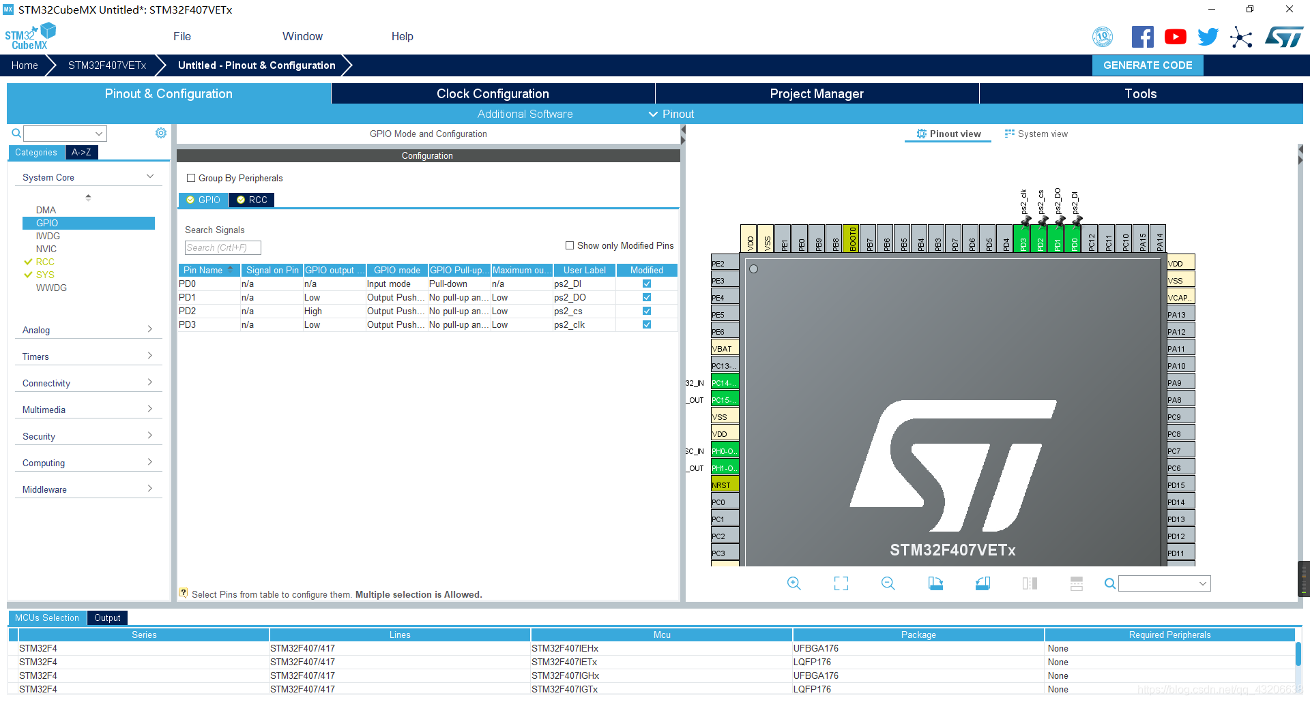
Task: Open the ST Facebook page icon
Action: (x=1143, y=37)
